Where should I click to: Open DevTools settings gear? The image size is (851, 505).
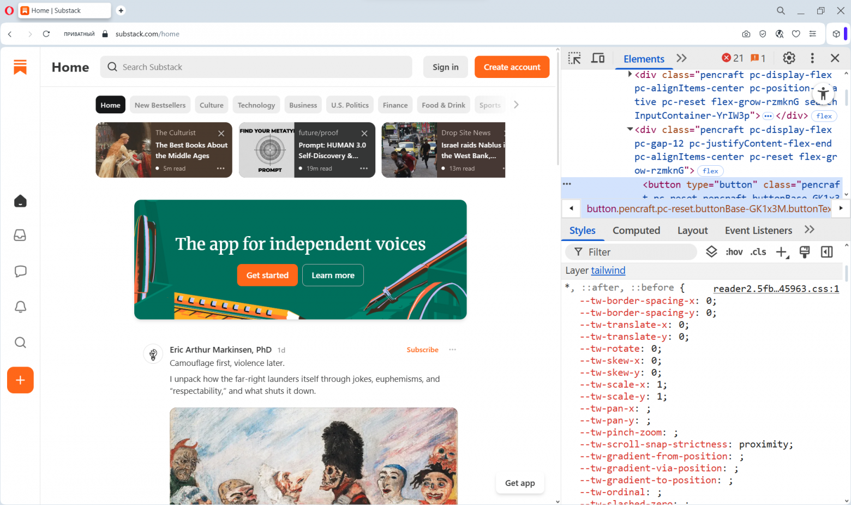pyautogui.click(x=789, y=58)
